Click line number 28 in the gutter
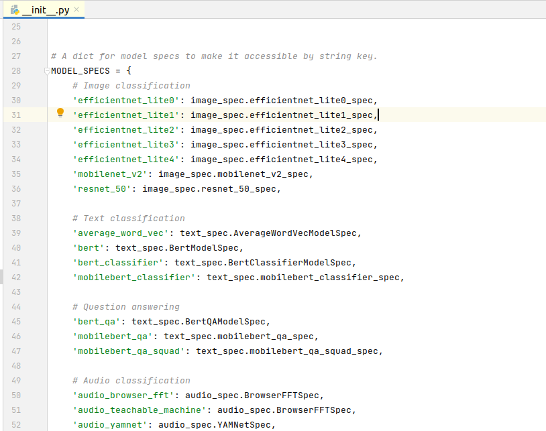The width and height of the screenshot is (546, 431). pyautogui.click(x=16, y=70)
